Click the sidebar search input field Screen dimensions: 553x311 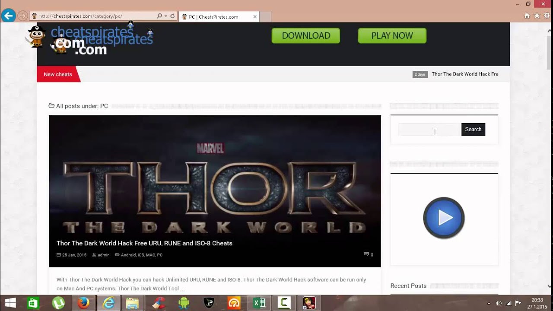[x=429, y=130]
